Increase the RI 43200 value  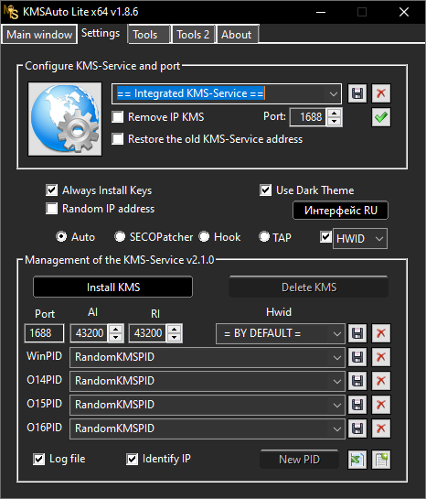point(174,330)
